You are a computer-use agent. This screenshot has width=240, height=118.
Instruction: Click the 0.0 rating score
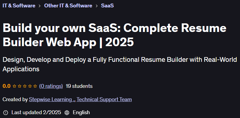[7, 86]
